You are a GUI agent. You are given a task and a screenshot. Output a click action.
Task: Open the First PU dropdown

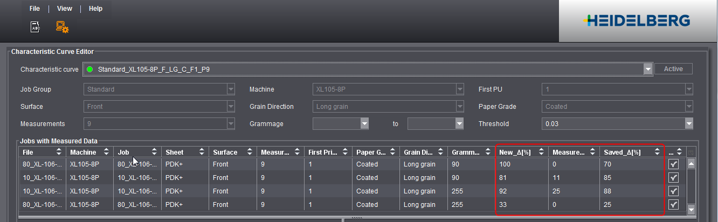(689, 89)
